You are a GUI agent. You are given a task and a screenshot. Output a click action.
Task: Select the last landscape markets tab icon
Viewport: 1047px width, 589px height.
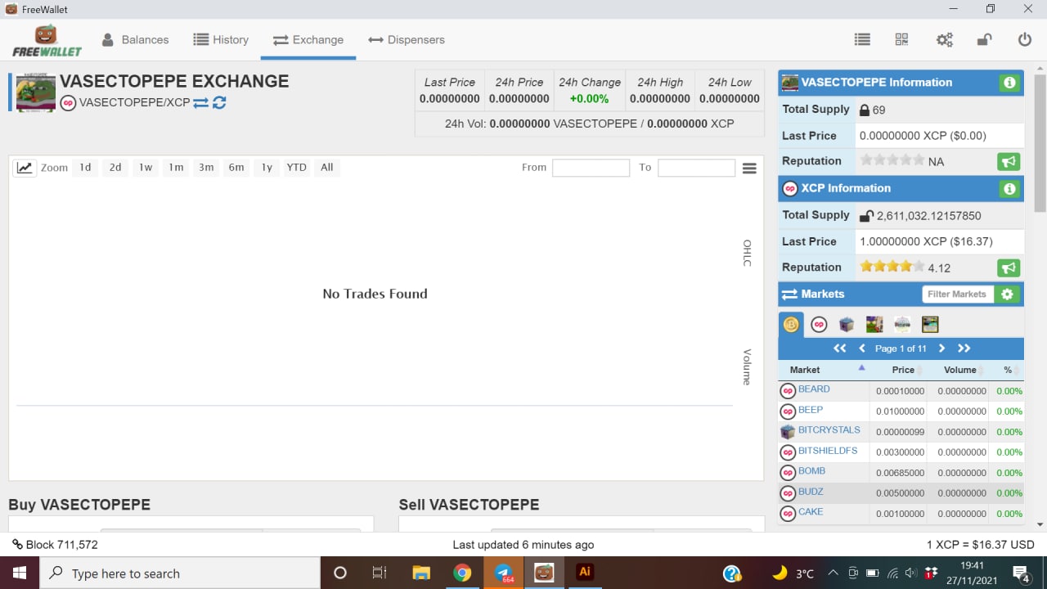point(930,325)
